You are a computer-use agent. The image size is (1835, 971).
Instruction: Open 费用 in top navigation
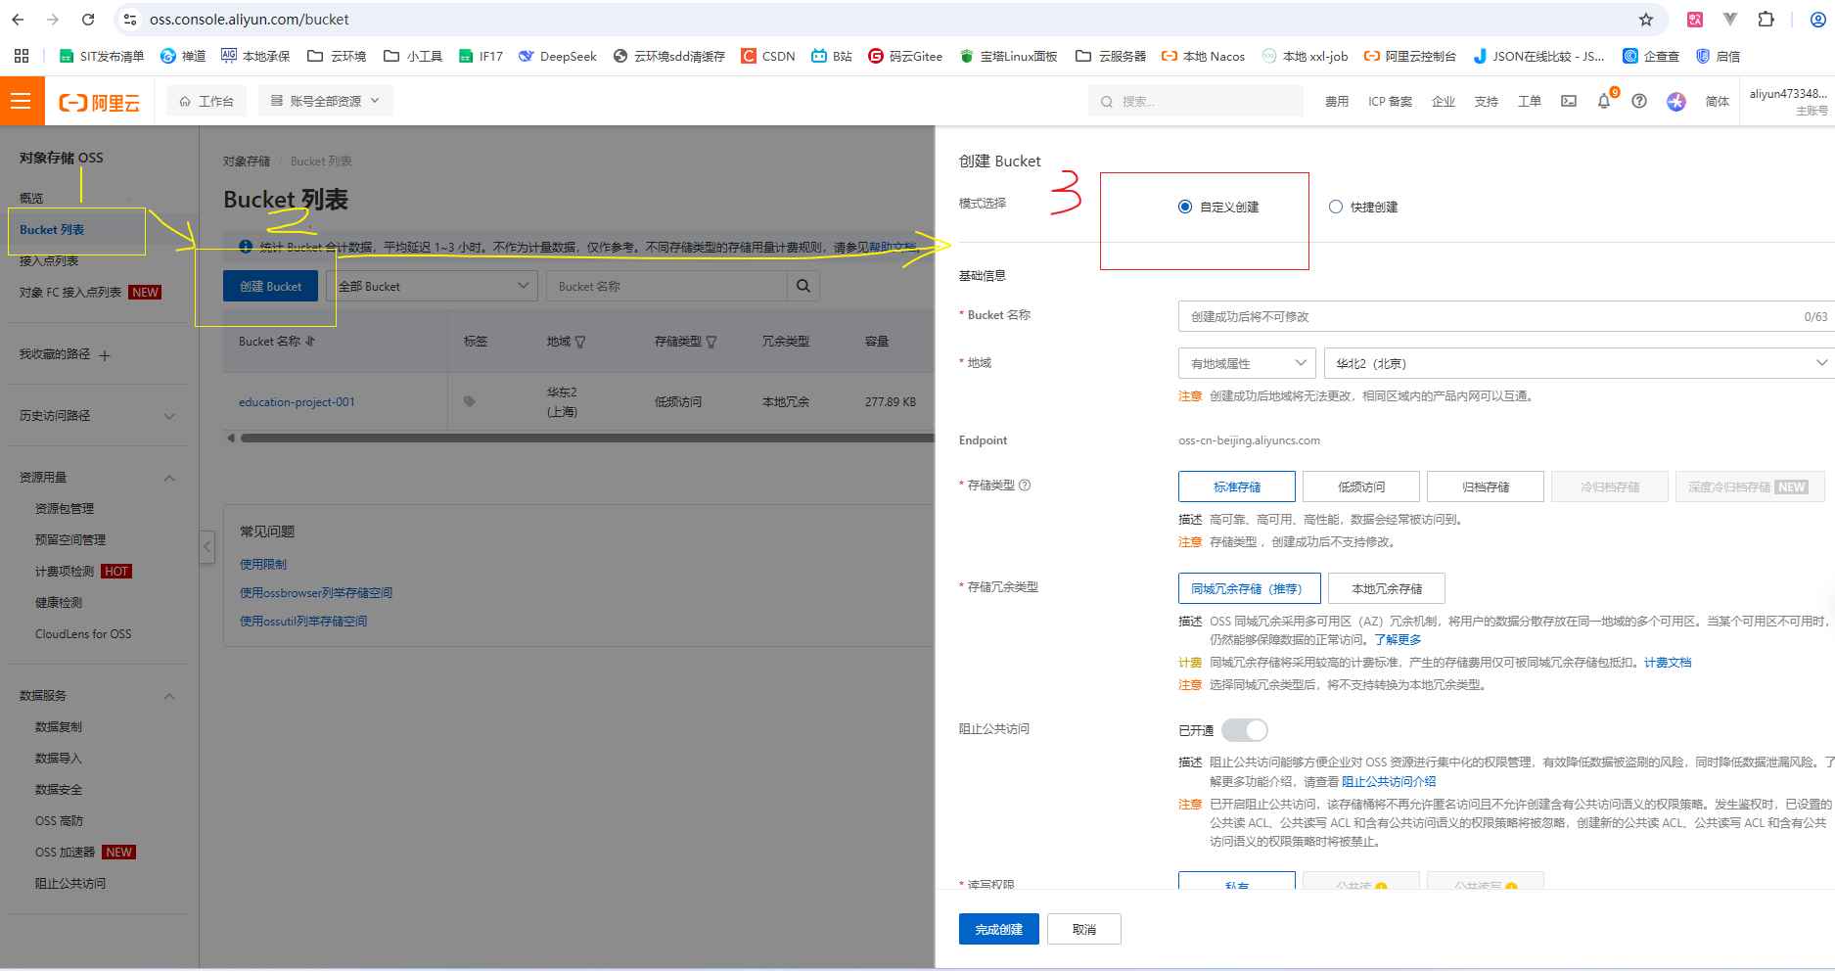tap(1337, 101)
